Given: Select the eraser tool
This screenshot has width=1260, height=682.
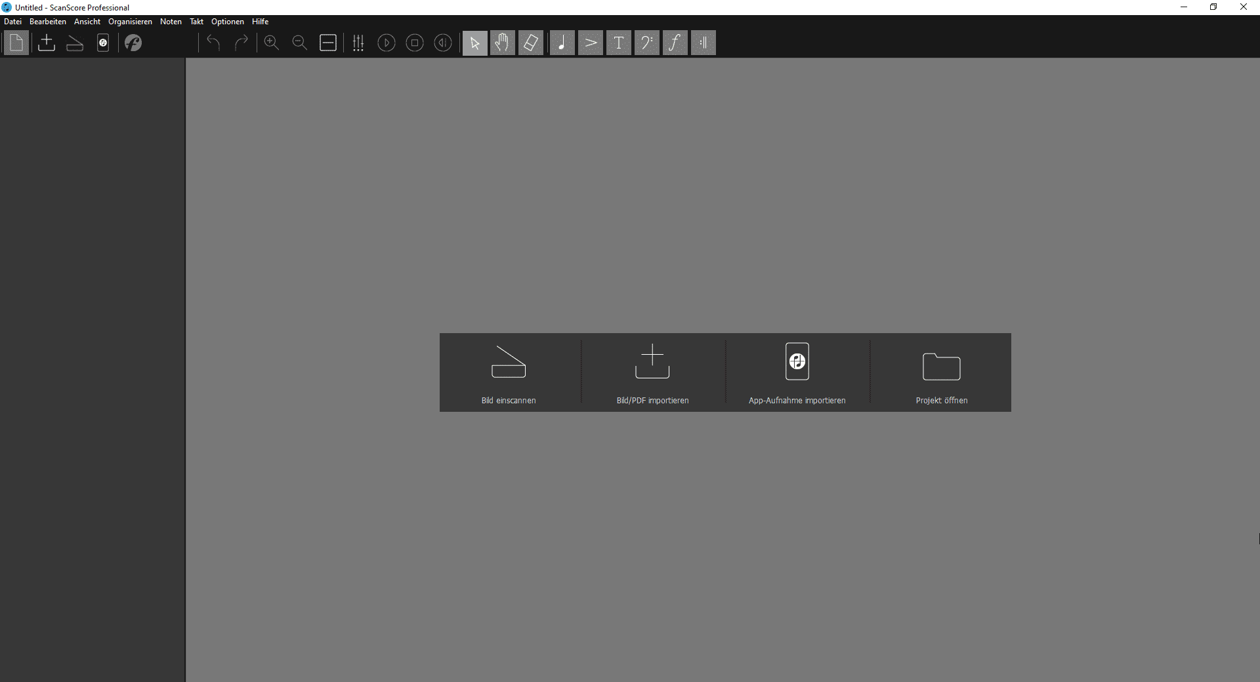Looking at the screenshot, I should (531, 43).
